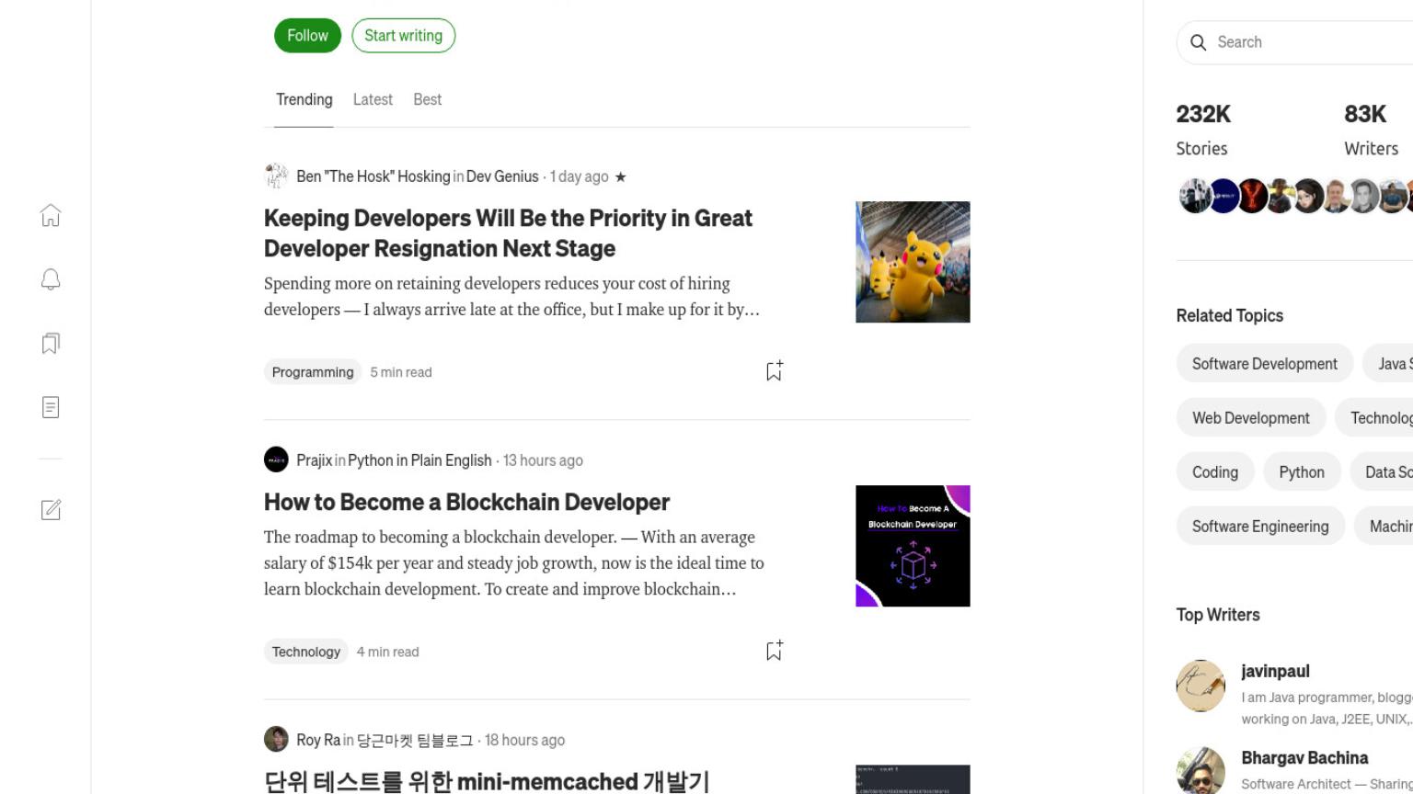Open the reading lists bookmark icon
Viewport: 1413px width, 794px height.
click(x=51, y=344)
